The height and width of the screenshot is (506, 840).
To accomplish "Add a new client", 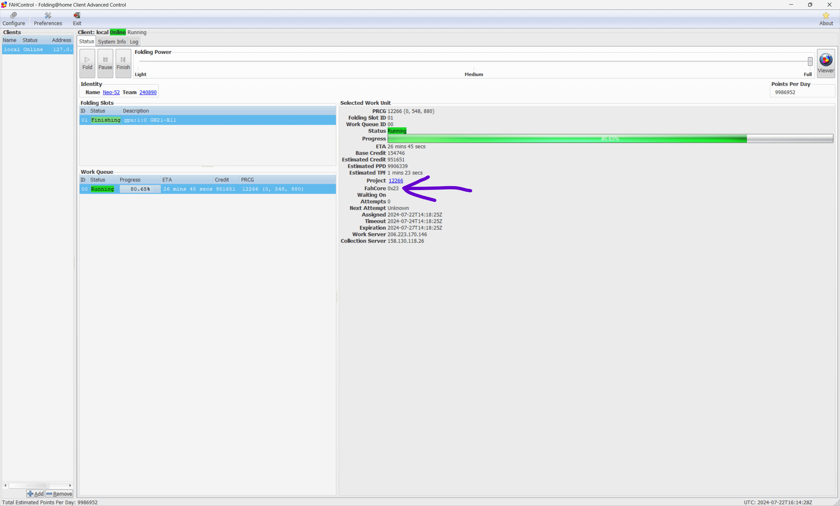I will click(35, 494).
